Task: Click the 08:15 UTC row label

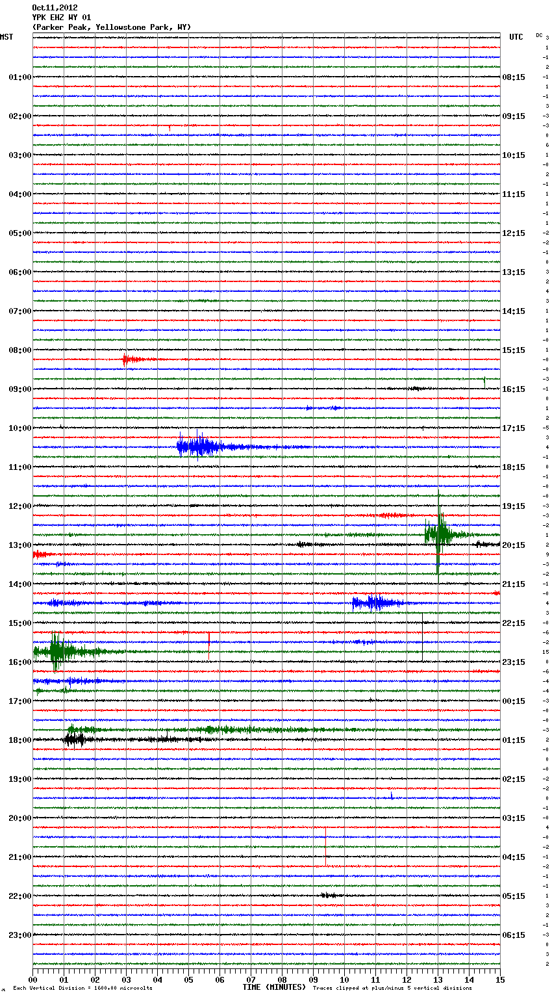Action: click(514, 77)
